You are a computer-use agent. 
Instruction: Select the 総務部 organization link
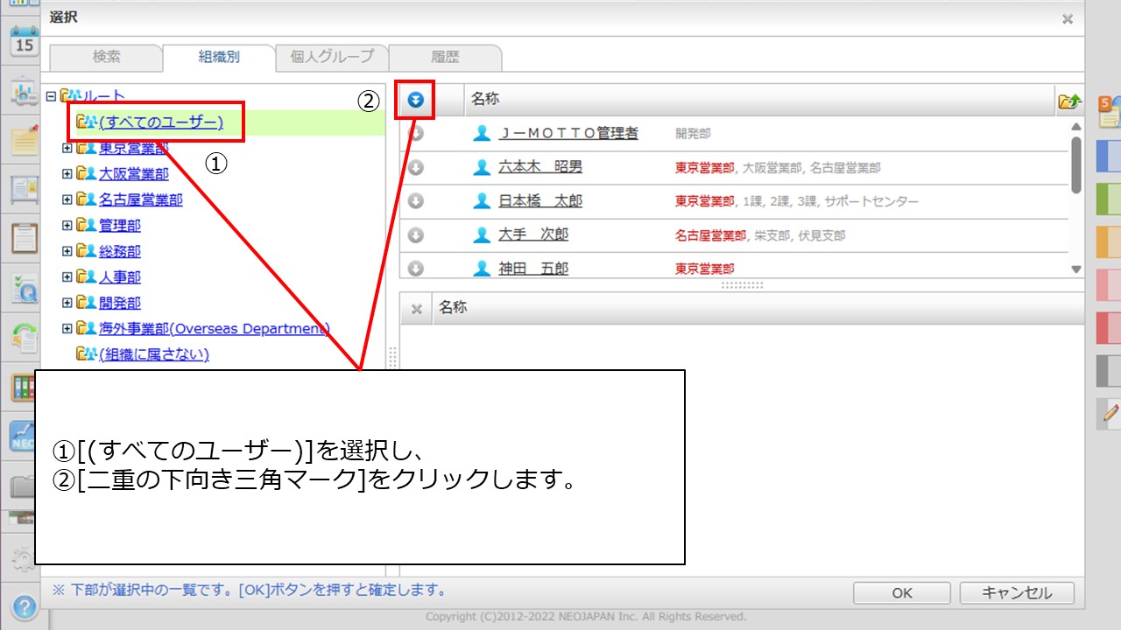[120, 251]
